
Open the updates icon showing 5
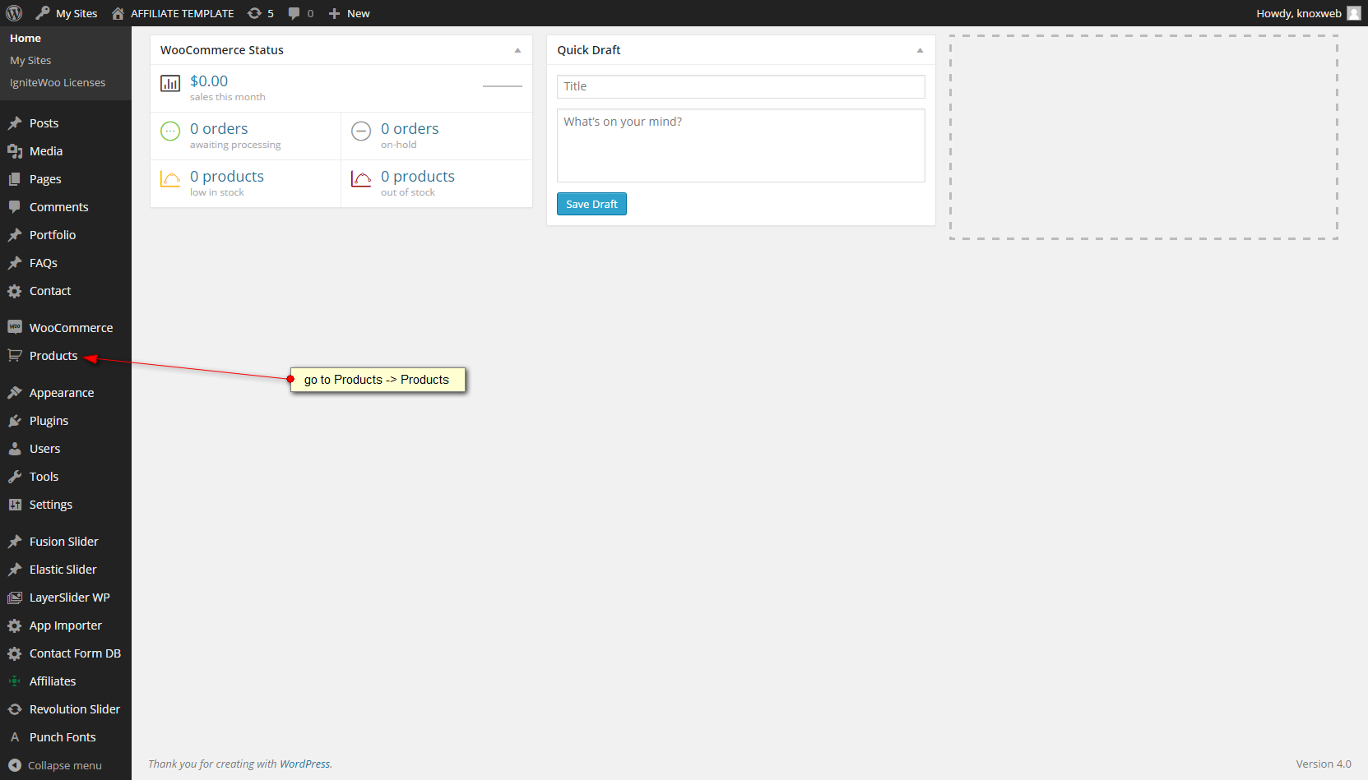[x=260, y=13]
